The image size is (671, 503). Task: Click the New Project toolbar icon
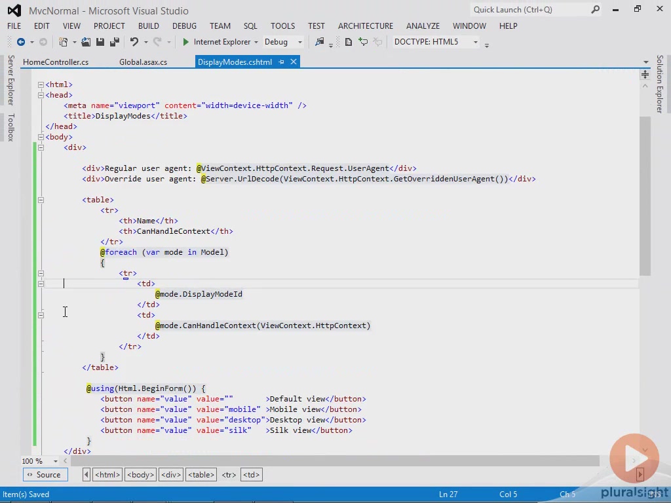63,42
